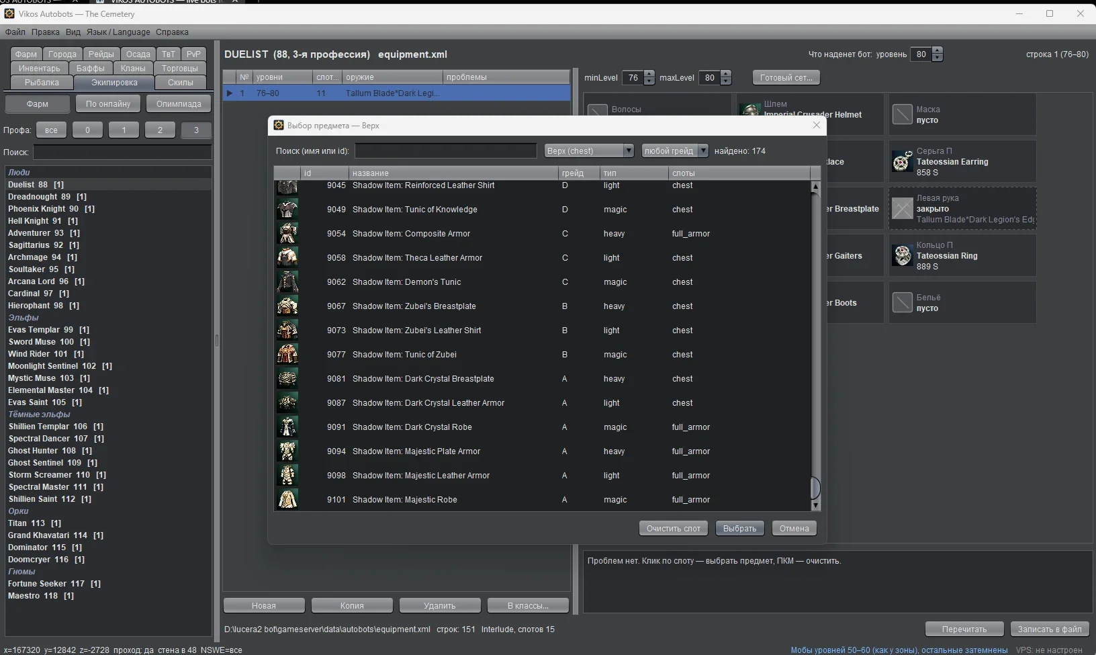Toggle the 'все' profession filter

tap(51, 130)
